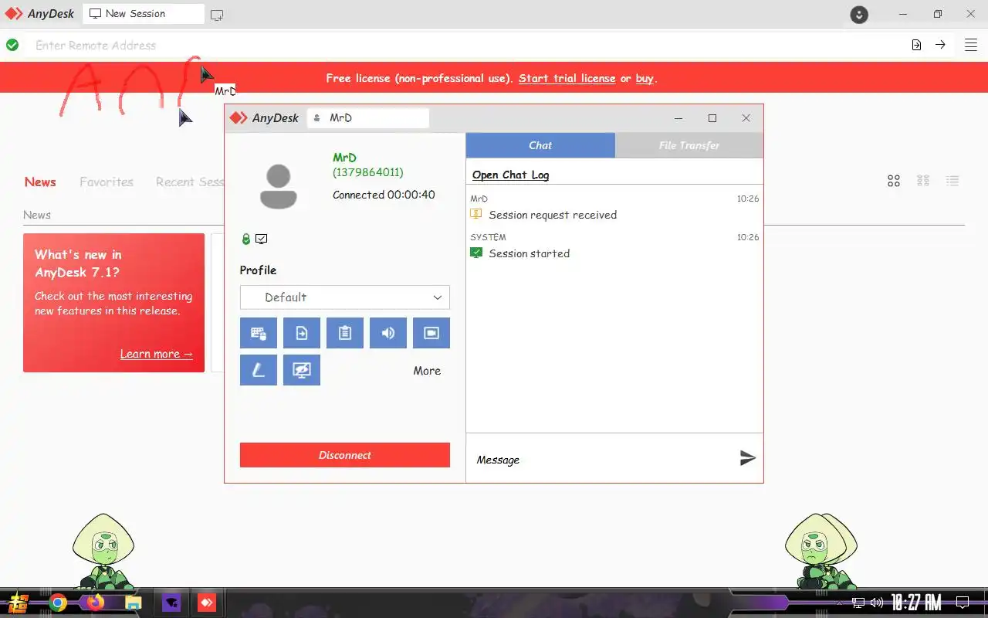This screenshot has height=618, width=988.
Task: Show hidden tray icons chevron
Action: point(840,603)
